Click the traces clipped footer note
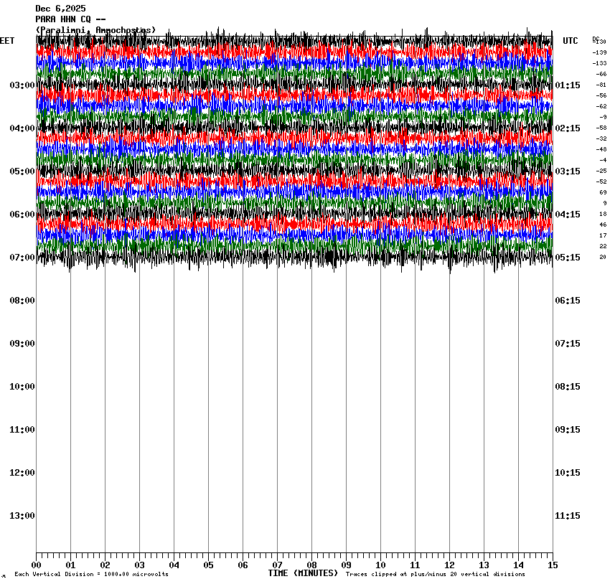610x584 pixels. coord(435,575)
